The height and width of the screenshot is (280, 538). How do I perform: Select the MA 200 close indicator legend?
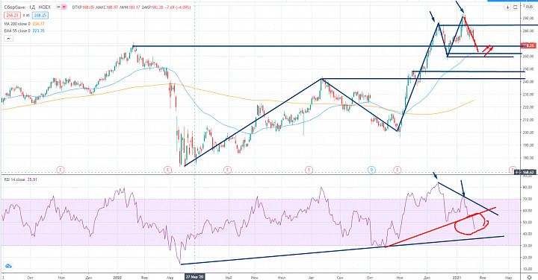pos(24,24)
